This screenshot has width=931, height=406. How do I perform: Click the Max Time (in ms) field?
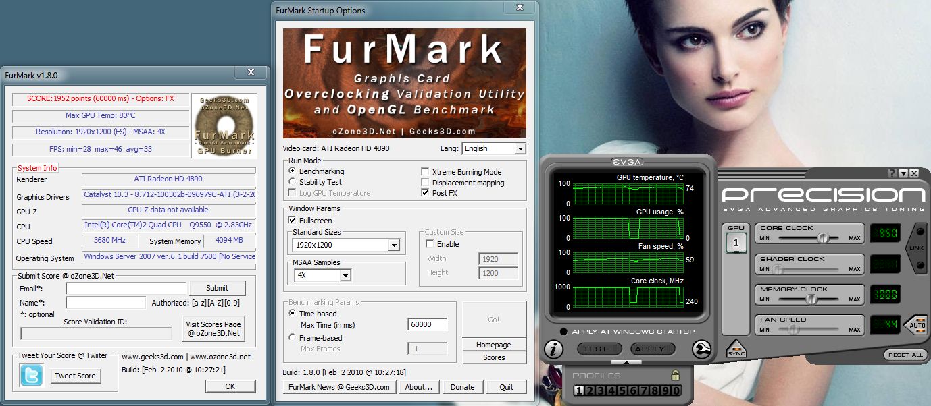tap(428, 324)
